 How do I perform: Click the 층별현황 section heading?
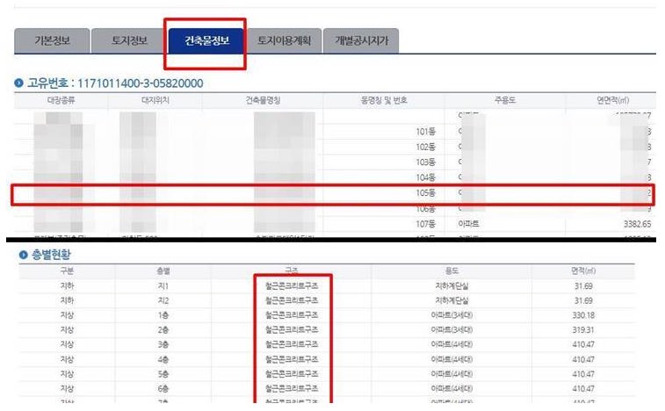pyautogui.click(x=51, y=255)
